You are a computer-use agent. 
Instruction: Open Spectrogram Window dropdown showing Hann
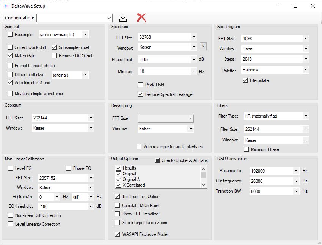tap(275, 49)
